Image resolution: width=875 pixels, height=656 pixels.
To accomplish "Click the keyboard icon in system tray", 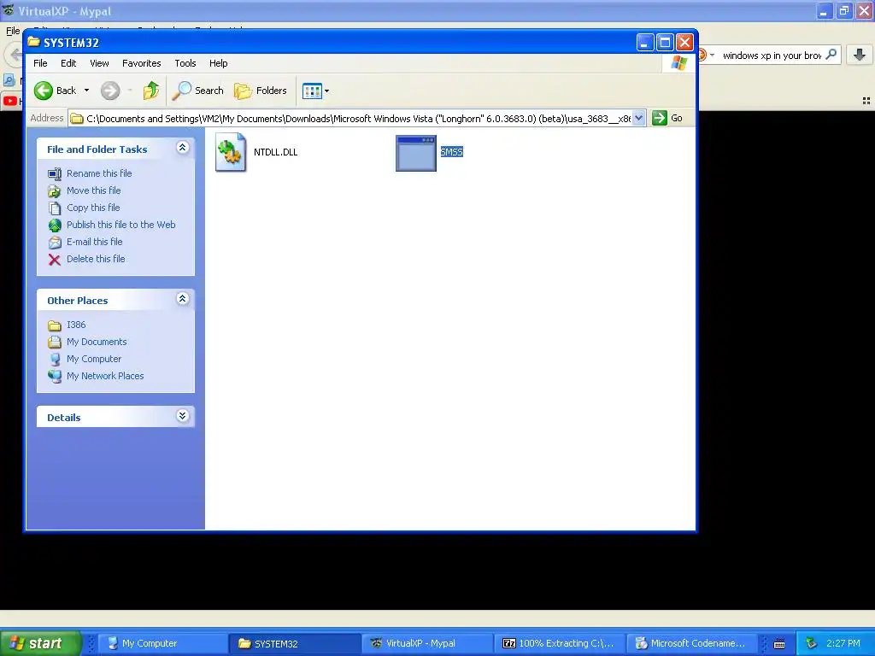I will 779,644.
